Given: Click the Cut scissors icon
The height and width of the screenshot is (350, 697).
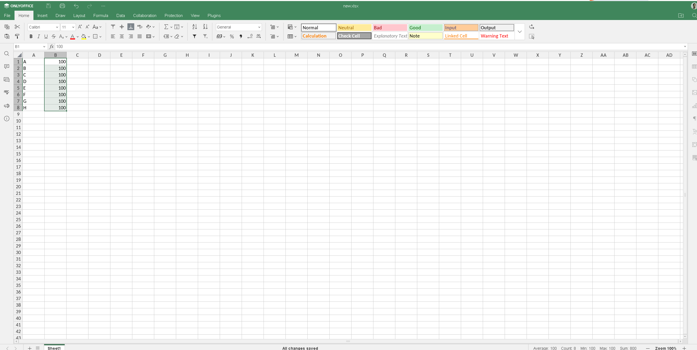Looking at the screenshot, I should [17, 27].
